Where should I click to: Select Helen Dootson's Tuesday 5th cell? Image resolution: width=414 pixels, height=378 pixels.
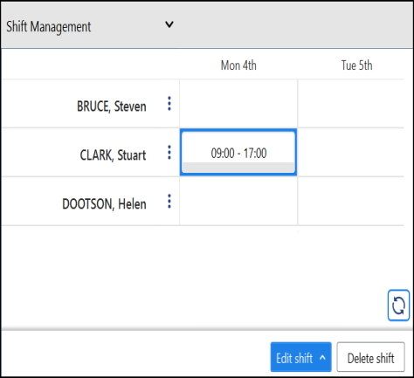point(351,201)
